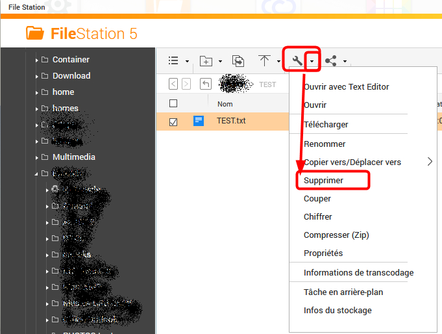Choose Compresser (Zip) from the menu
This screenshot has width=442, height=334.
336,235
